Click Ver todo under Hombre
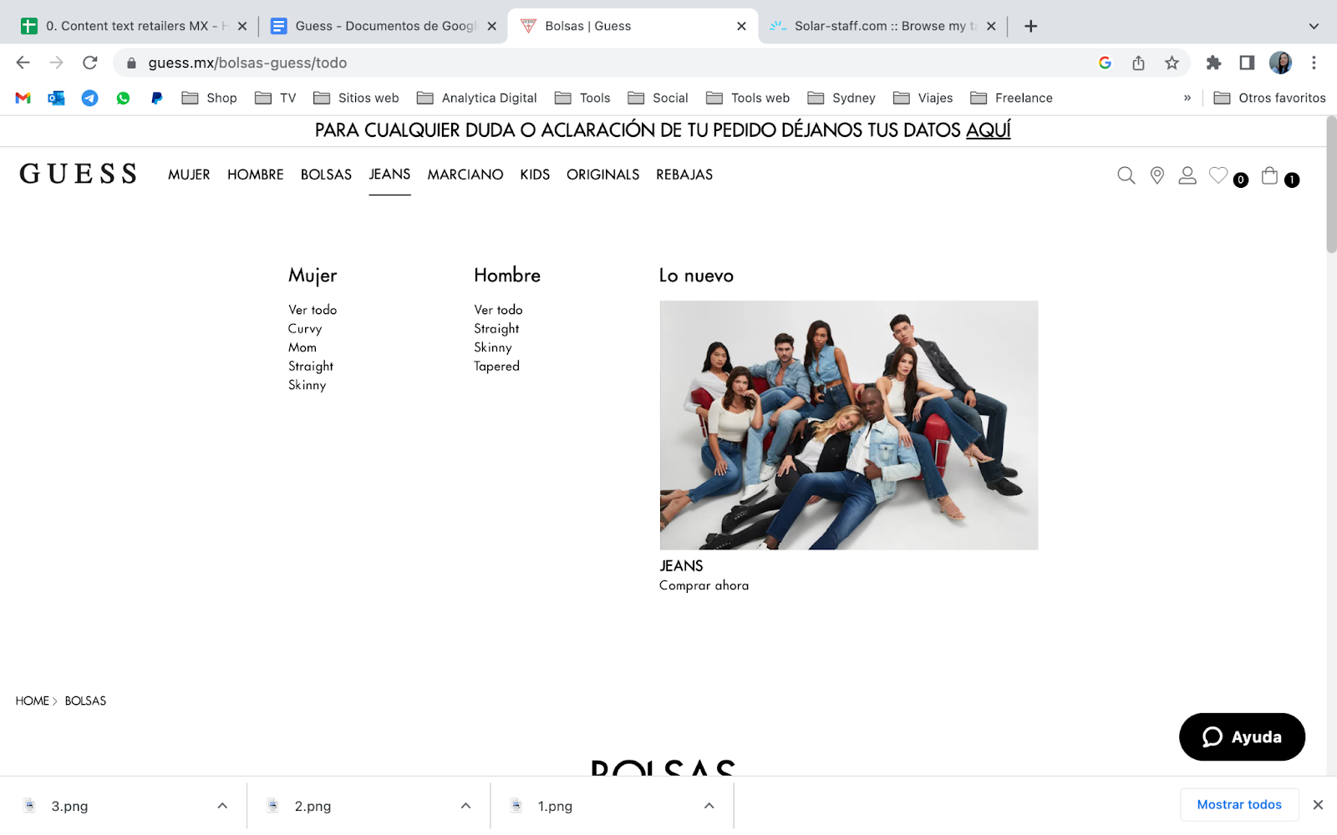 (498, 310)
